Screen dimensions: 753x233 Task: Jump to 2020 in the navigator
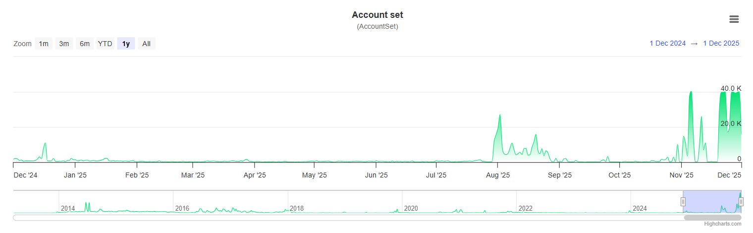coord(412,208)
